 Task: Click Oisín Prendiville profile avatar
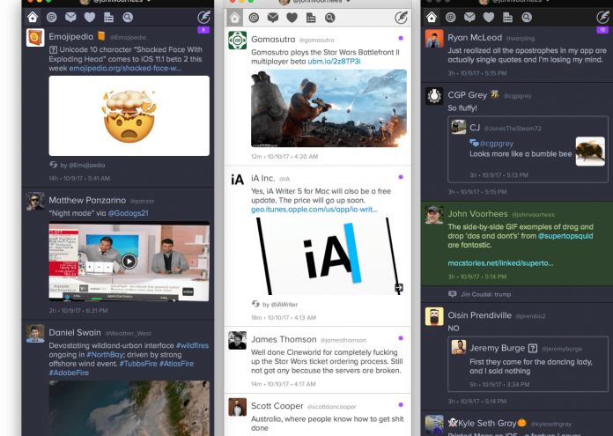click(434, 316)
